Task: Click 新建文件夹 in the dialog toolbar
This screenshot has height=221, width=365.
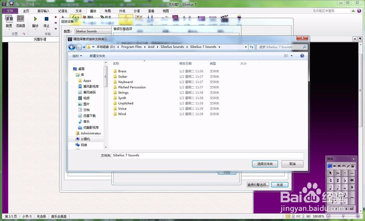Action: 97,56
